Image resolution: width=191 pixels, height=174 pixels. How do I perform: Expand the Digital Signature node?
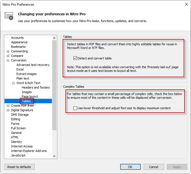click(8, 110)
